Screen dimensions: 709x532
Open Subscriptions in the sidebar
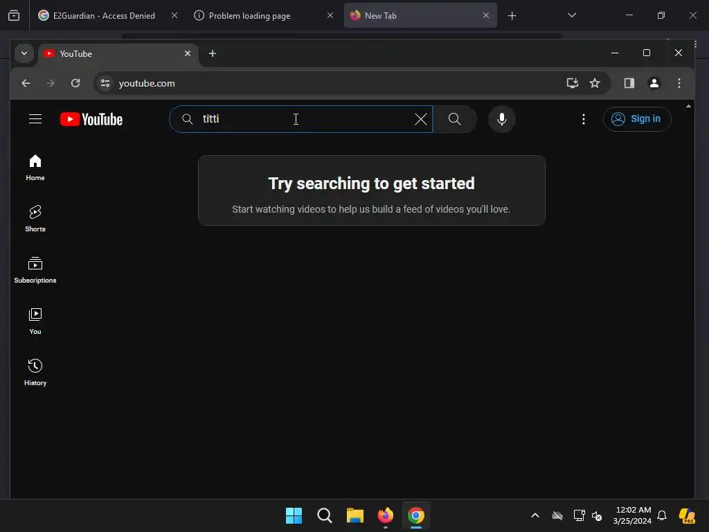point(35,271)
